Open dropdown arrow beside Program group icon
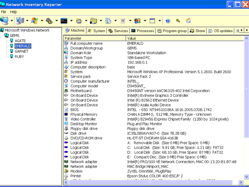This screenshot has width=249, height=187. pos(86,21)
